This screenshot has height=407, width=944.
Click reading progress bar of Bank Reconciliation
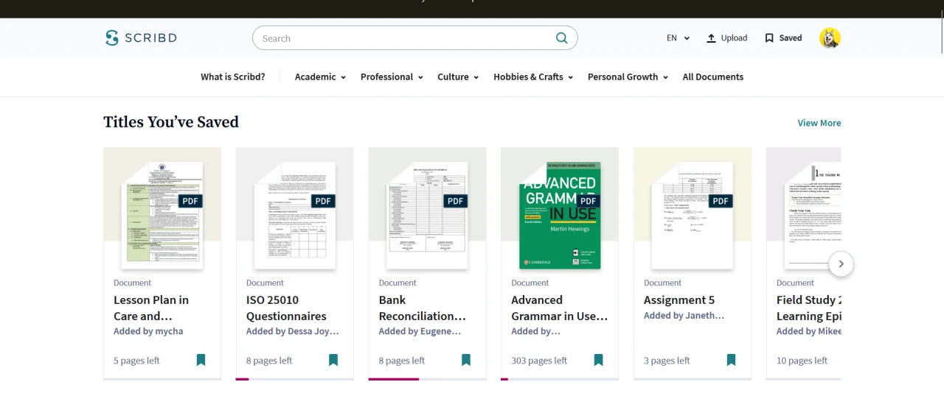pyautogui.click(x=428, y=379)
